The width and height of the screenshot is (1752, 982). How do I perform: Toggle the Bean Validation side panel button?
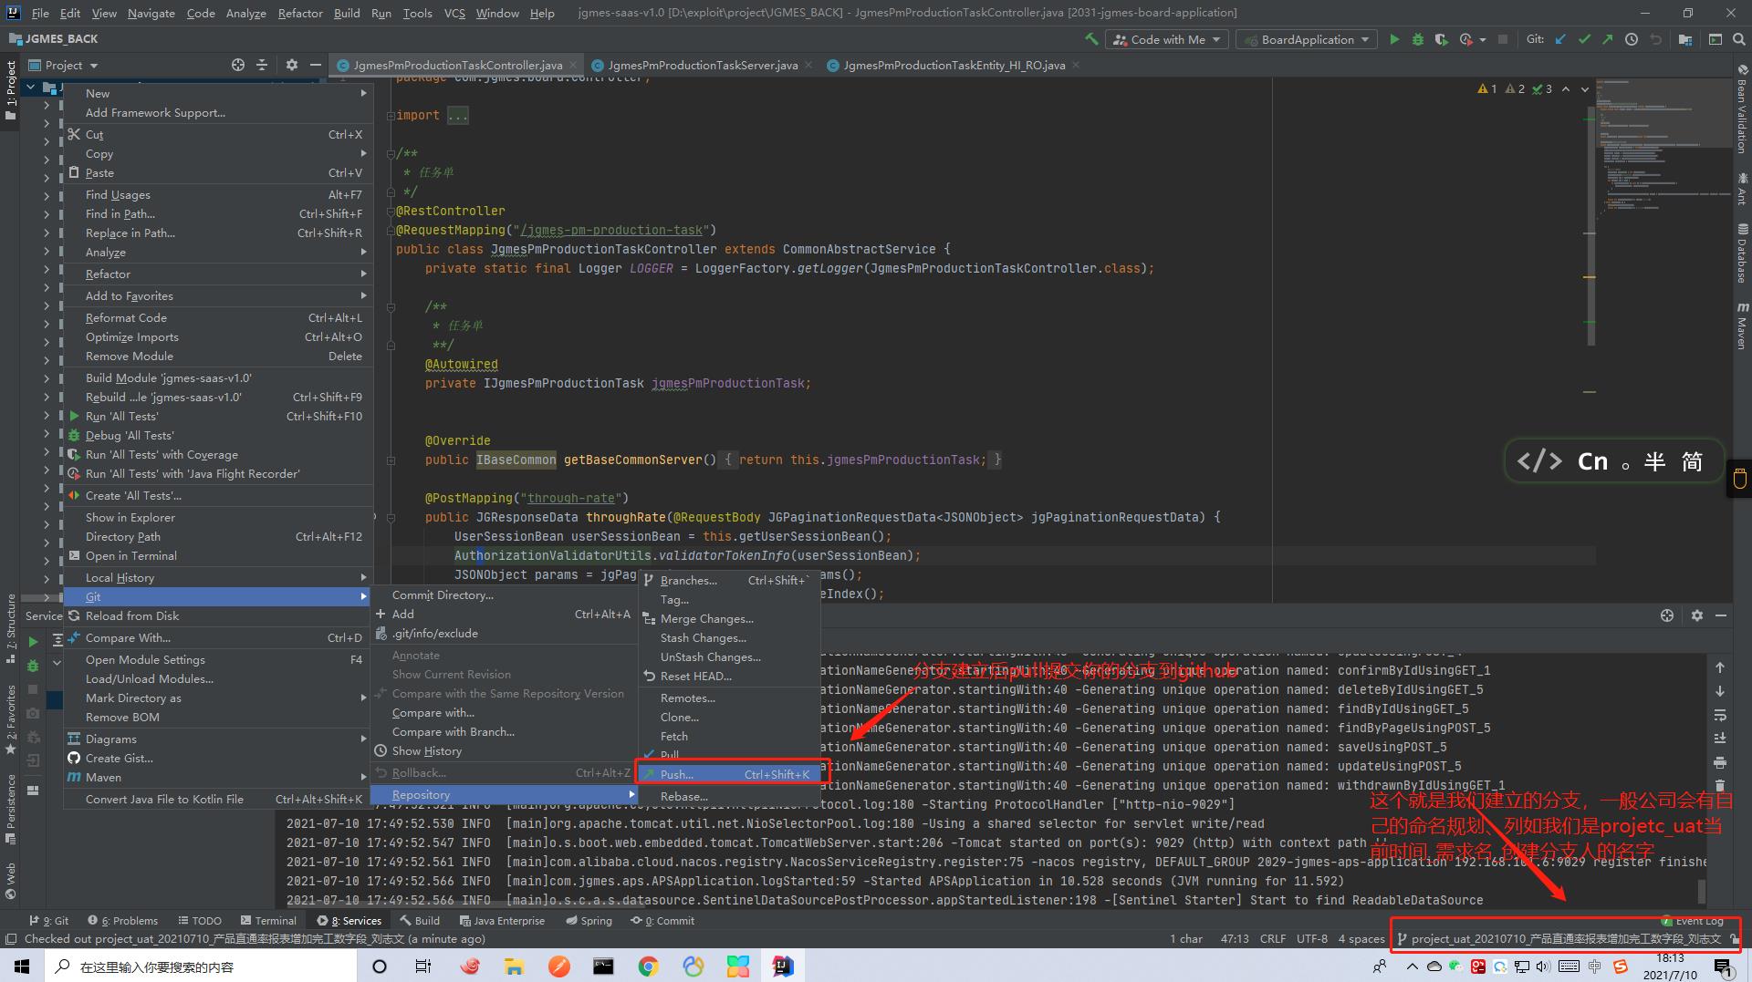coord(1741,109)
